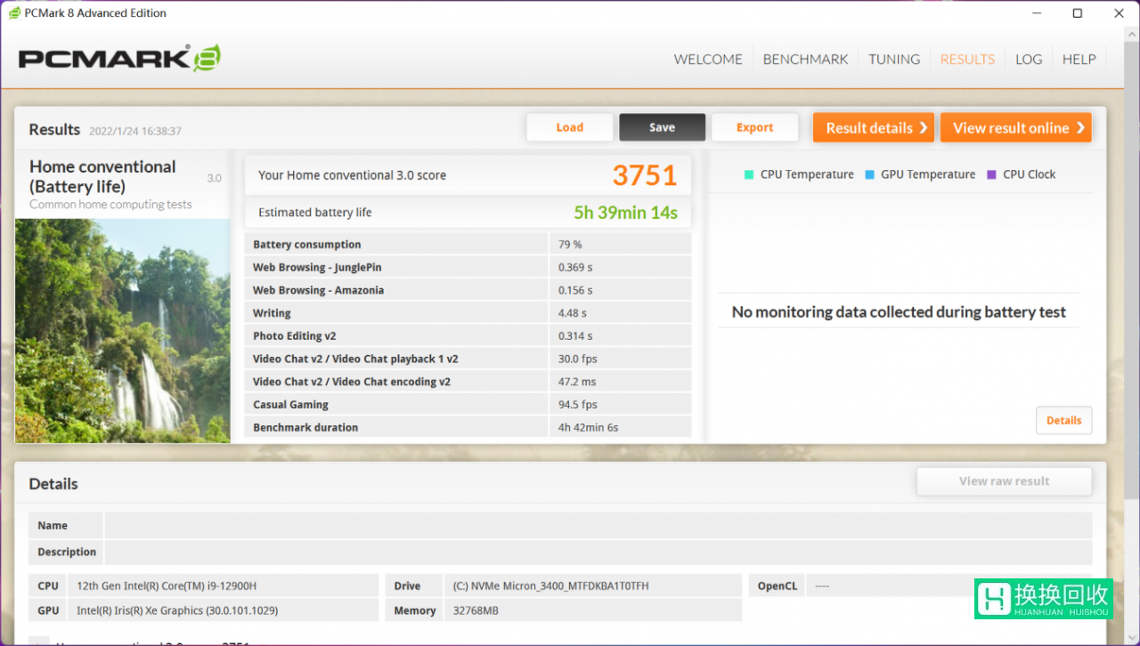The width and height of the screenshot is (1140, 646).
Task: Click the Load button
Action: tap(570, 127)
